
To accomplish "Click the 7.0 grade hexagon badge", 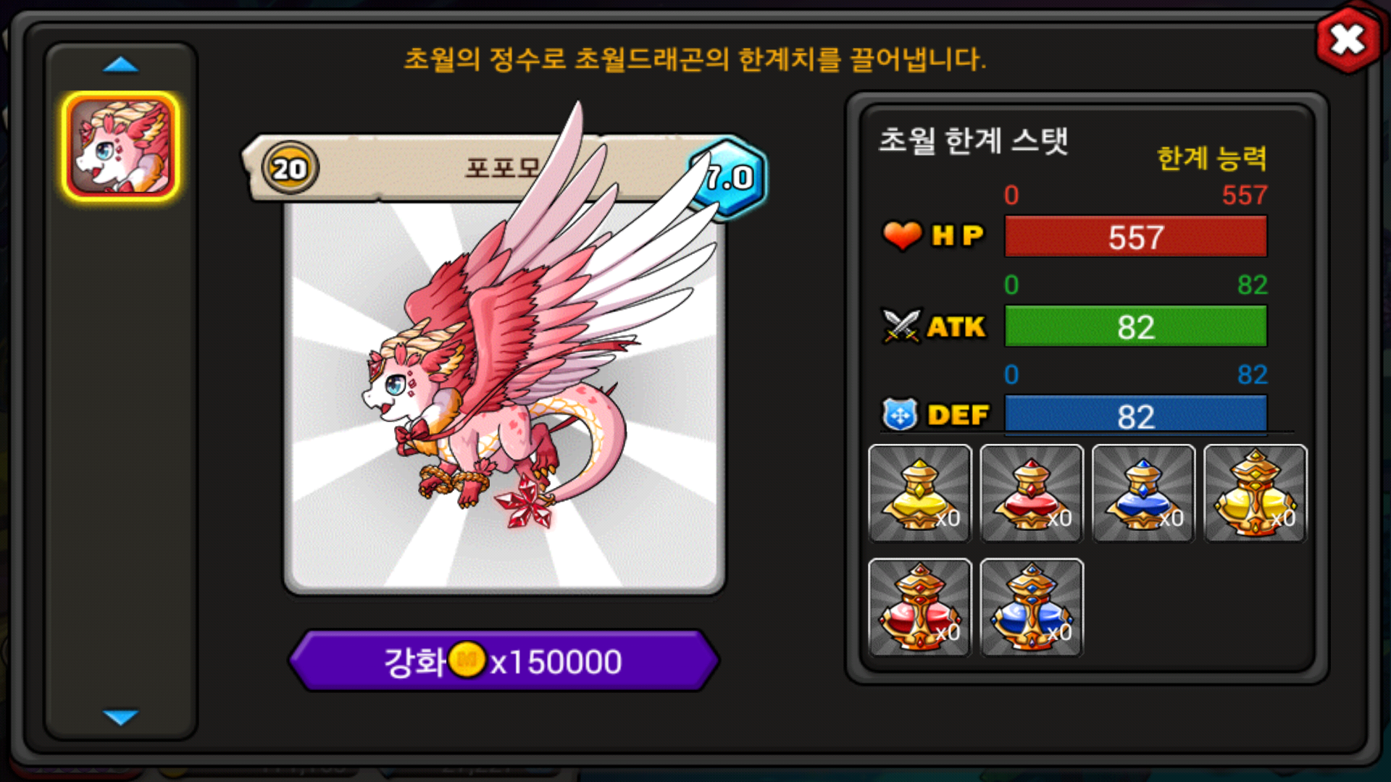I will [728, 177].
